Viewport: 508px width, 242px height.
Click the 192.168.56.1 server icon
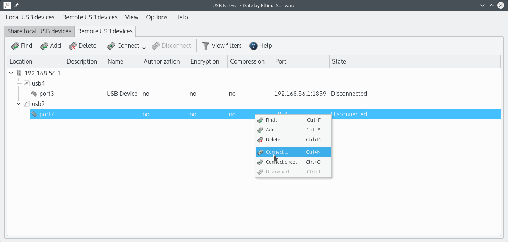point(19,73)
